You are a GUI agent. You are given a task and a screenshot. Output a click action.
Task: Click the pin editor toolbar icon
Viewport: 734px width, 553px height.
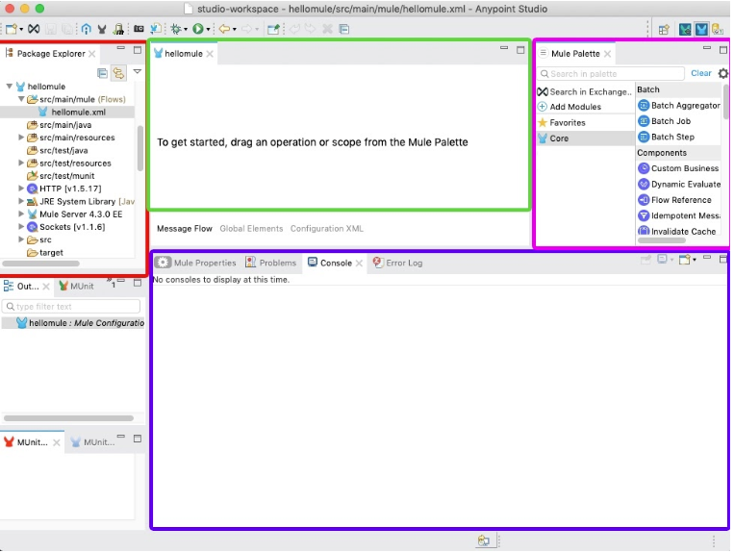[x=273, y=29]
